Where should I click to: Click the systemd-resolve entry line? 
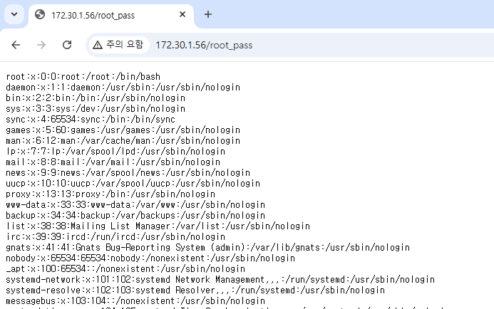tap(195, 290)
